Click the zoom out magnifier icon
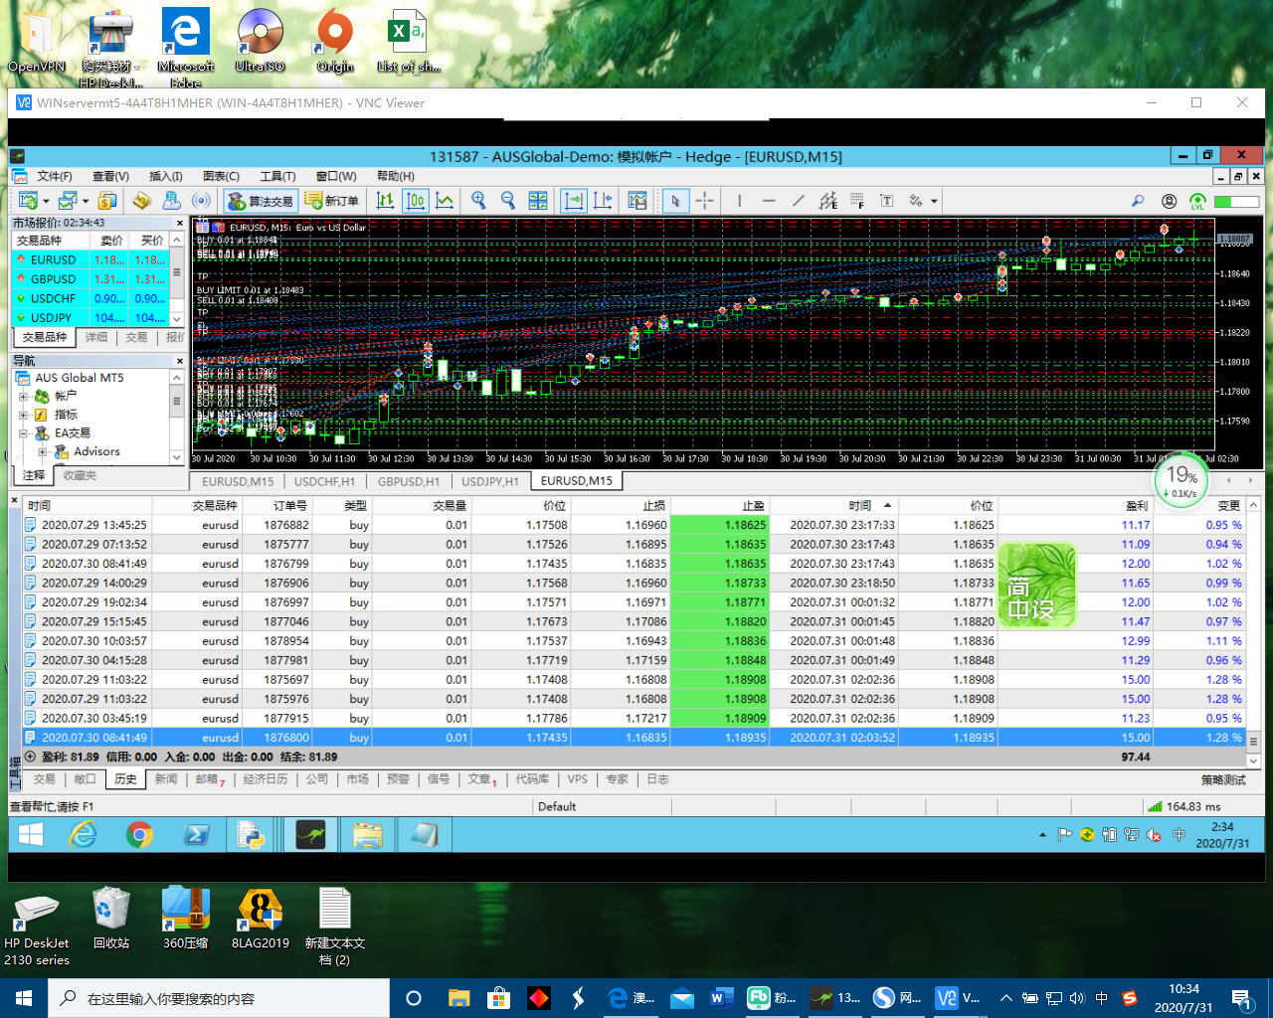1273x1018 pixels. point(508,201)
